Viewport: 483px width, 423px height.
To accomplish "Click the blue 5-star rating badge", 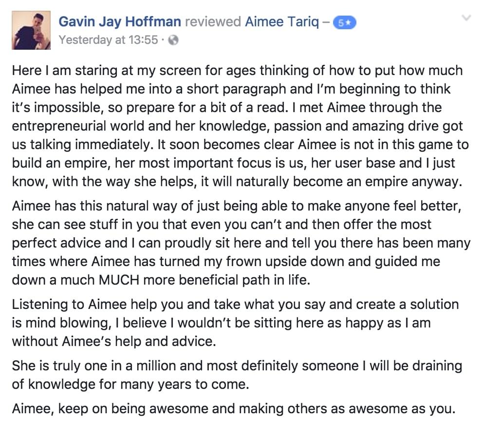I will click(344, 22).
